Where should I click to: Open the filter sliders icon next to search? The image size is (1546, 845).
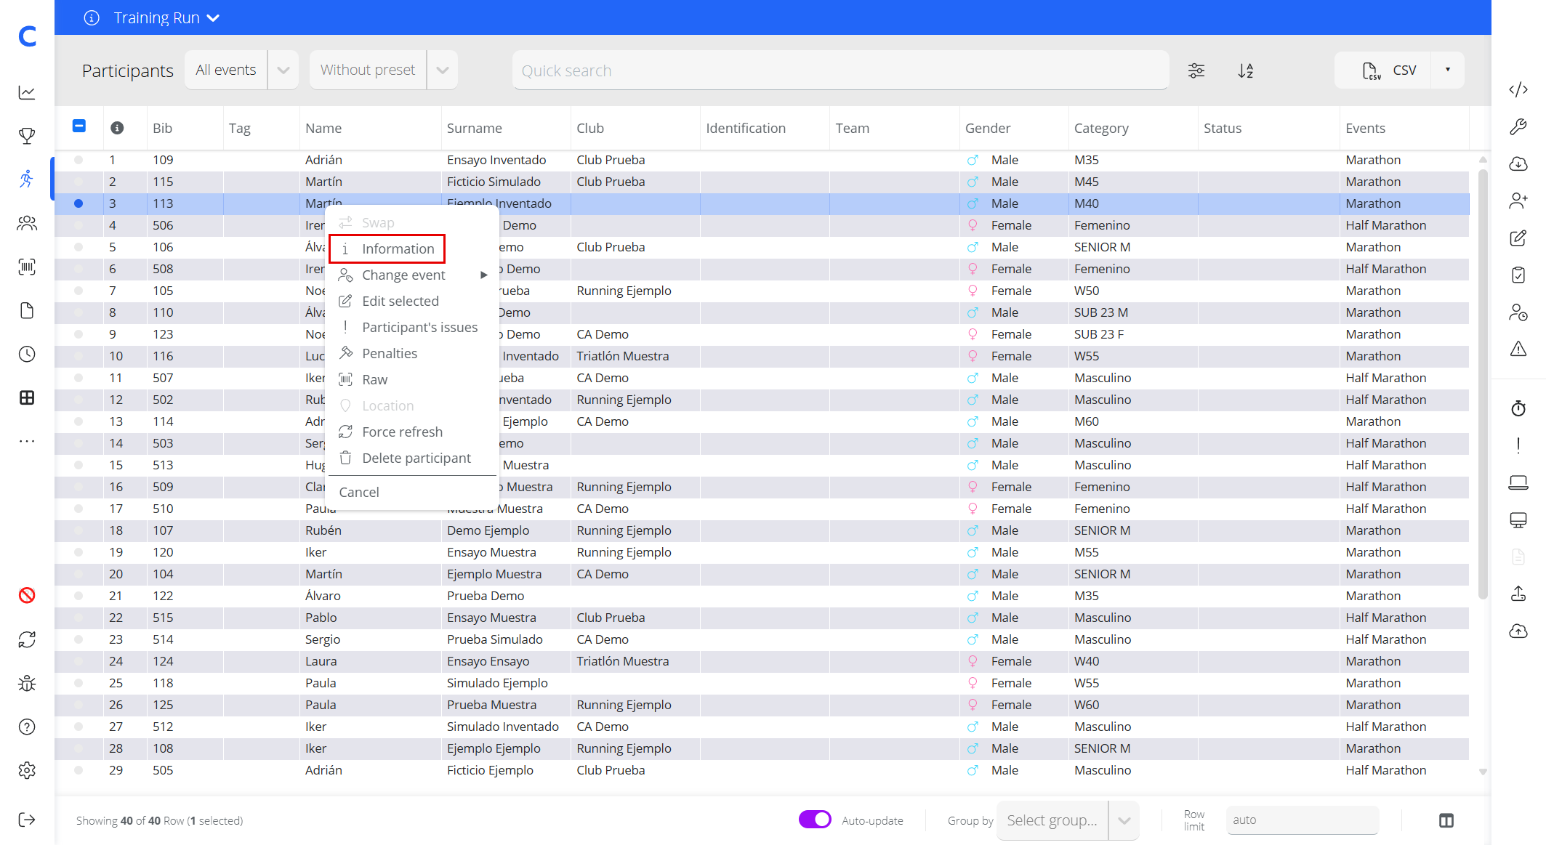(1196, 70)
